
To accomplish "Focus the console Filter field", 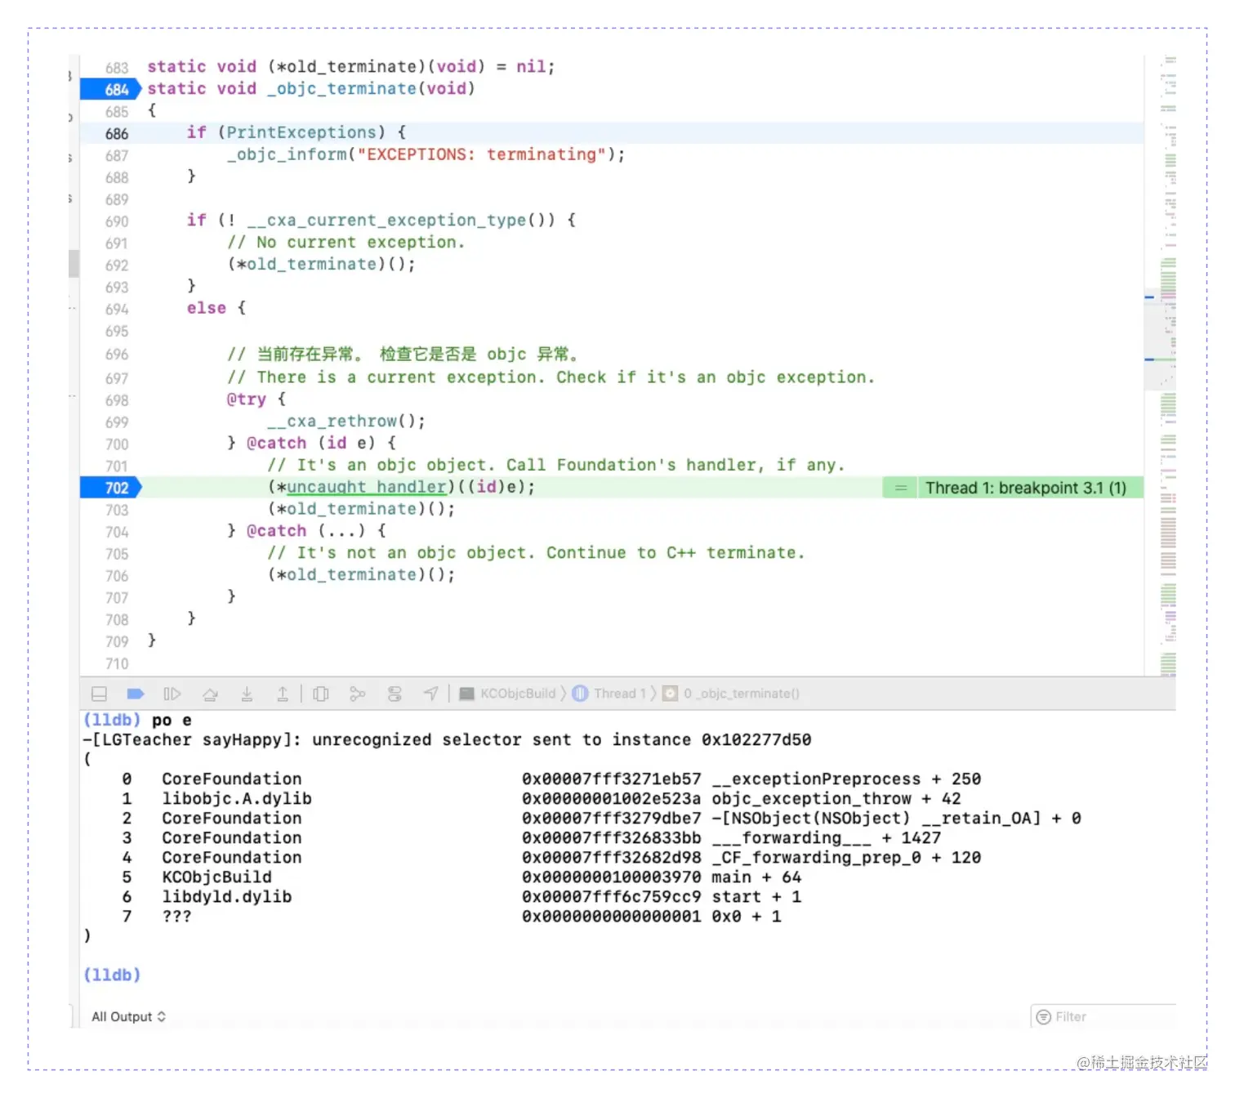I will click(1103, 1016).
